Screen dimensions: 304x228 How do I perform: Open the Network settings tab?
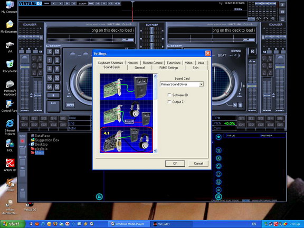click(x=133, y=63)
